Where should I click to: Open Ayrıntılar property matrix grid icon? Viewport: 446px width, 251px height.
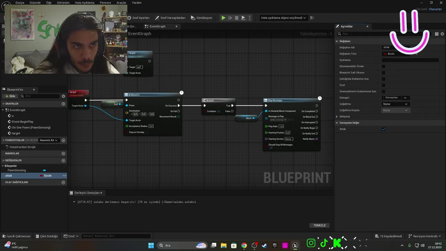437,34
